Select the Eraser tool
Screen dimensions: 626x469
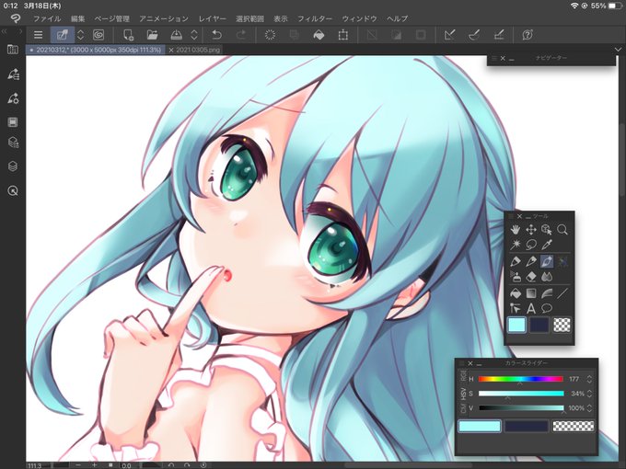pyautogui.click(x=531, y=277)
